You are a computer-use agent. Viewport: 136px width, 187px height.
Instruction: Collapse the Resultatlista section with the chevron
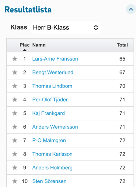131,9
